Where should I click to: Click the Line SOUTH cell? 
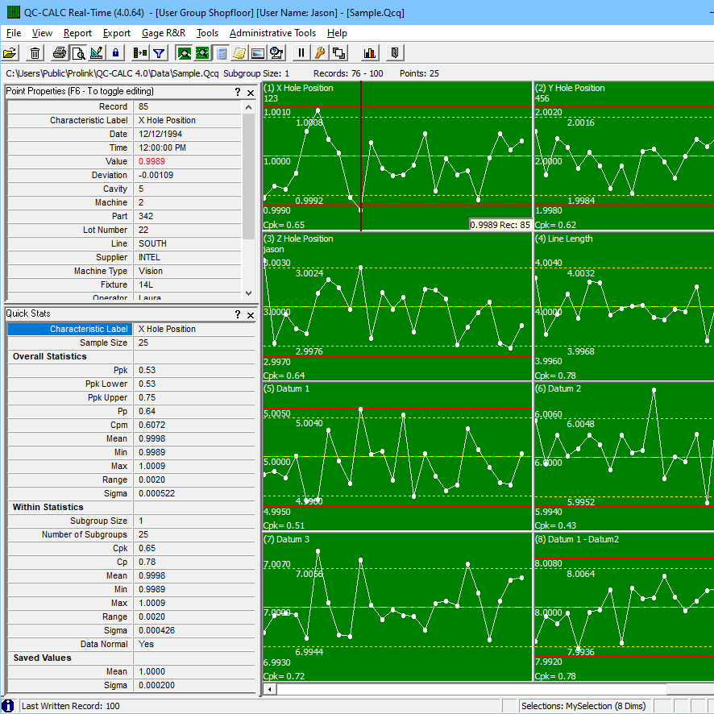tap(187, 243)
